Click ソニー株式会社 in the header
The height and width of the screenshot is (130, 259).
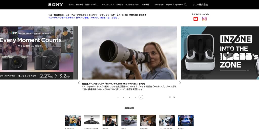click(200, 5)
